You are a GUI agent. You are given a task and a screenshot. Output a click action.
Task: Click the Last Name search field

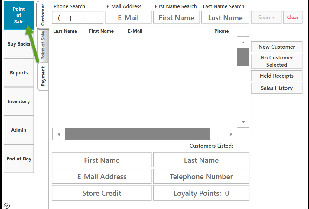tap(225, 18)
